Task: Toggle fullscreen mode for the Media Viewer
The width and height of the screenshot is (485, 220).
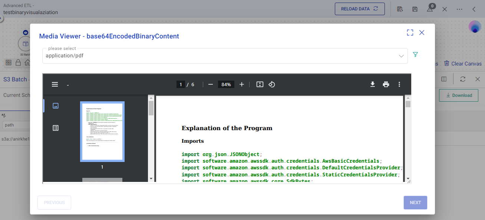Action: pyautogui.click(x=410, y=33)
